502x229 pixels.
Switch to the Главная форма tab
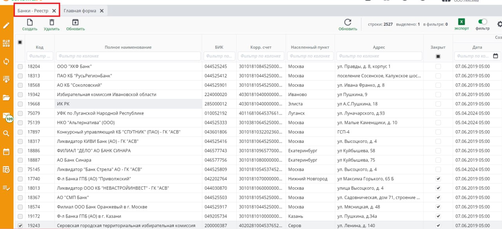pyautogui.click(x=80, y=11)
